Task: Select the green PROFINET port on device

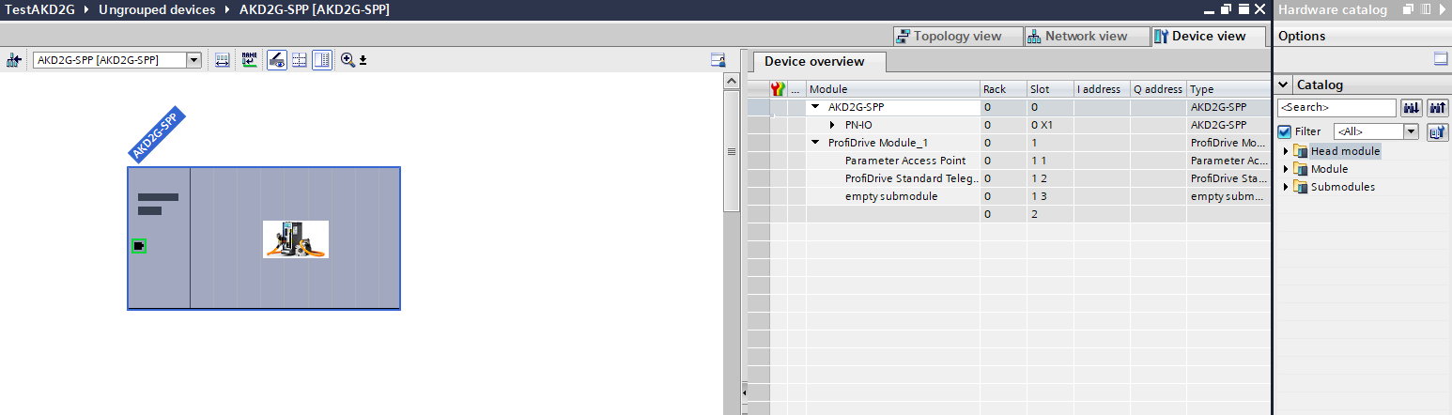Action: coord(139,246)
